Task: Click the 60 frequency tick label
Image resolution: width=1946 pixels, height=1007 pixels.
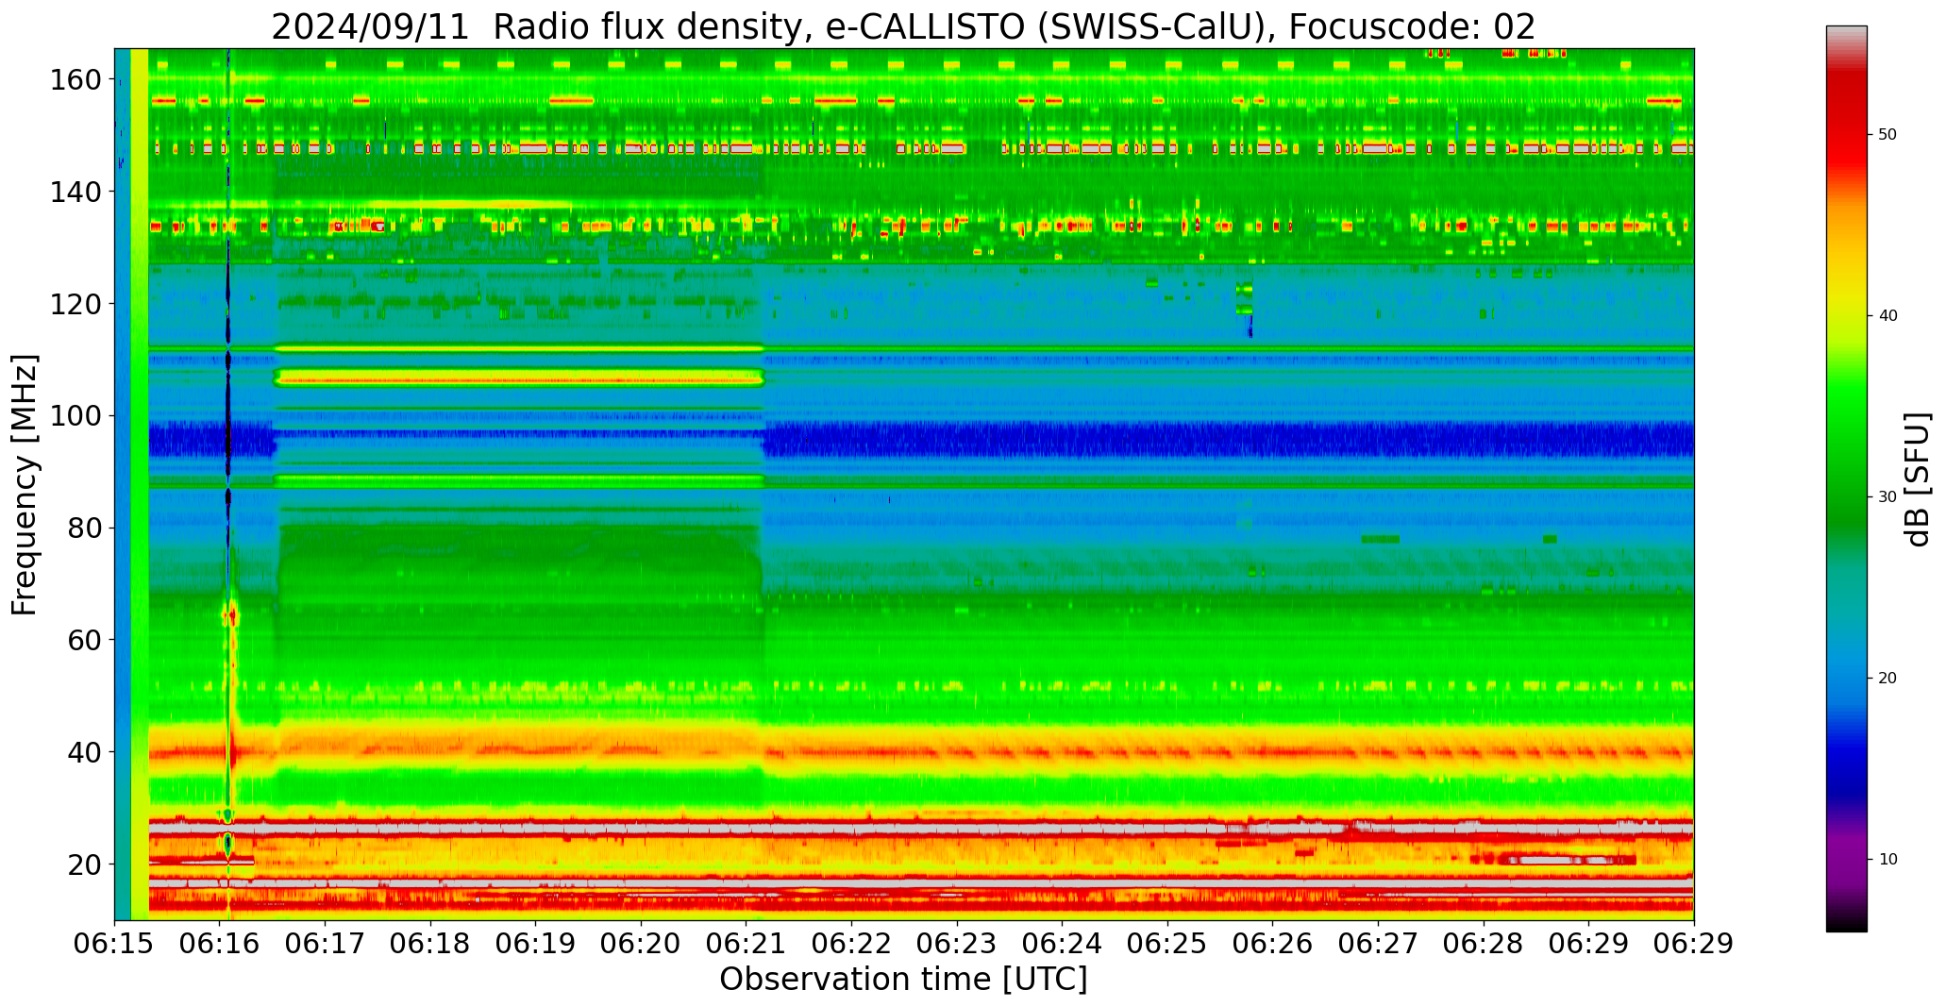Action: point(85,640)
